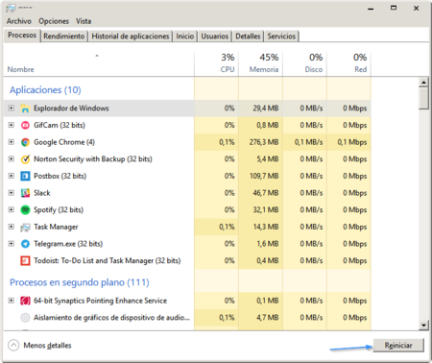Click the 109,7 MB Postbox memory value

[264, 176]
